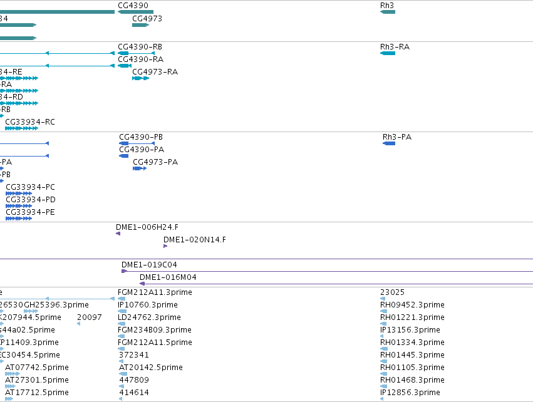This screenshot has height=402, width=533.
Task: Click the 372341 EST label
Action: coord(134,355)
